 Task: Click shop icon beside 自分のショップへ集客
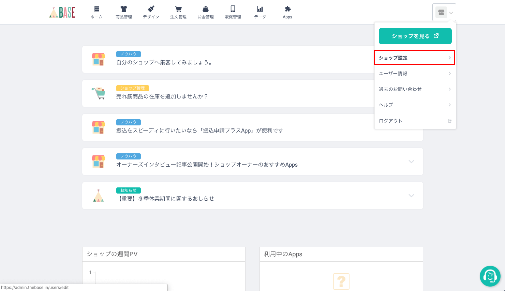[98, 59]
